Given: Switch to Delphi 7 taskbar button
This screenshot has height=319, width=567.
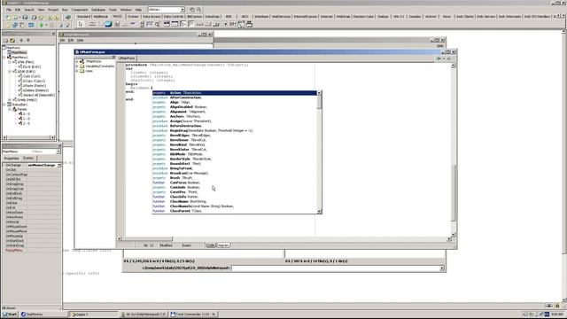Looking at the screenshot, I should (93, 315).
